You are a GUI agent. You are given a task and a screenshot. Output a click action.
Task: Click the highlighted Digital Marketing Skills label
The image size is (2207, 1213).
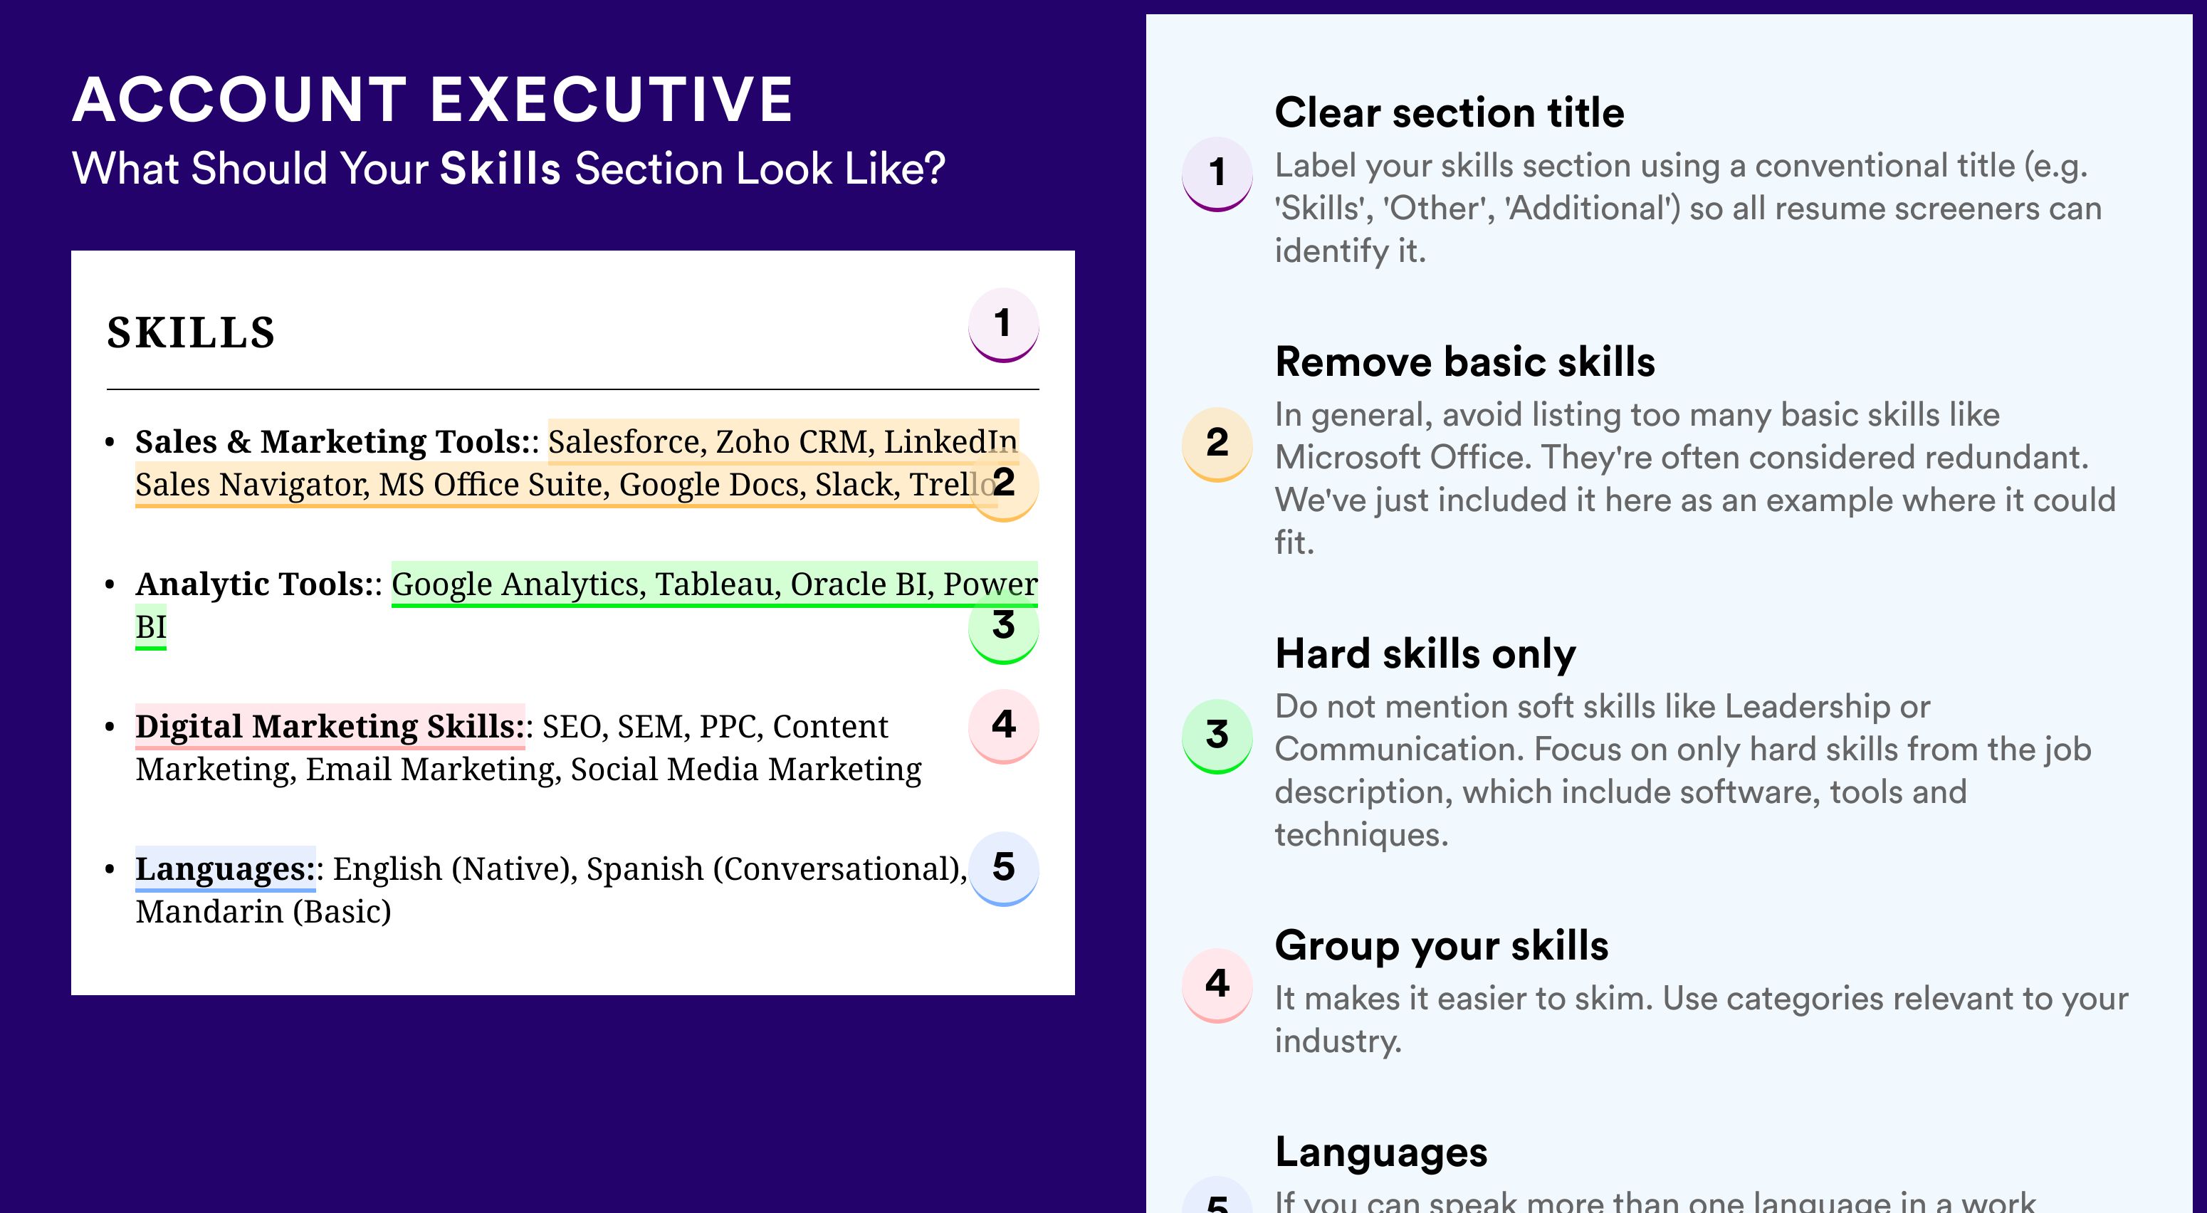[x=330, y=726]
